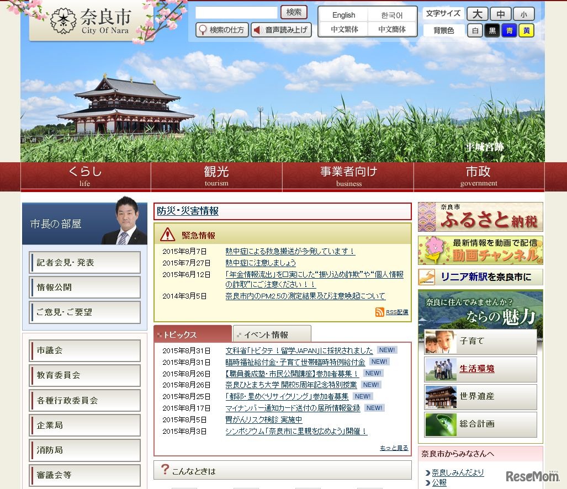This screenshot has width=567, height=489.
Task: Open the 事業者向け business menu
Action: (x=348, y=177)
